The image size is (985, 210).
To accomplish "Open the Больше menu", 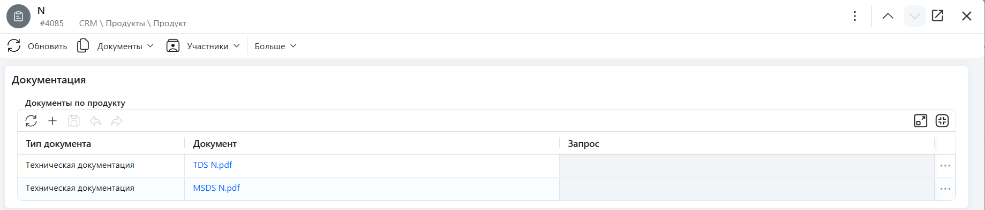I will coord(275,46).
